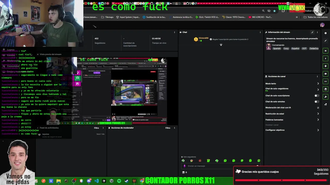Image resolution: width=330 pixels, height=185 pixels.
Task: Open the three-dot menu of the Chat panel
Action: [260, 32]
